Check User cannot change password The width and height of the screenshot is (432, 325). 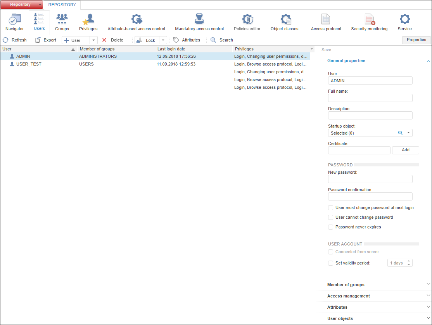click(x=331, y=217)
